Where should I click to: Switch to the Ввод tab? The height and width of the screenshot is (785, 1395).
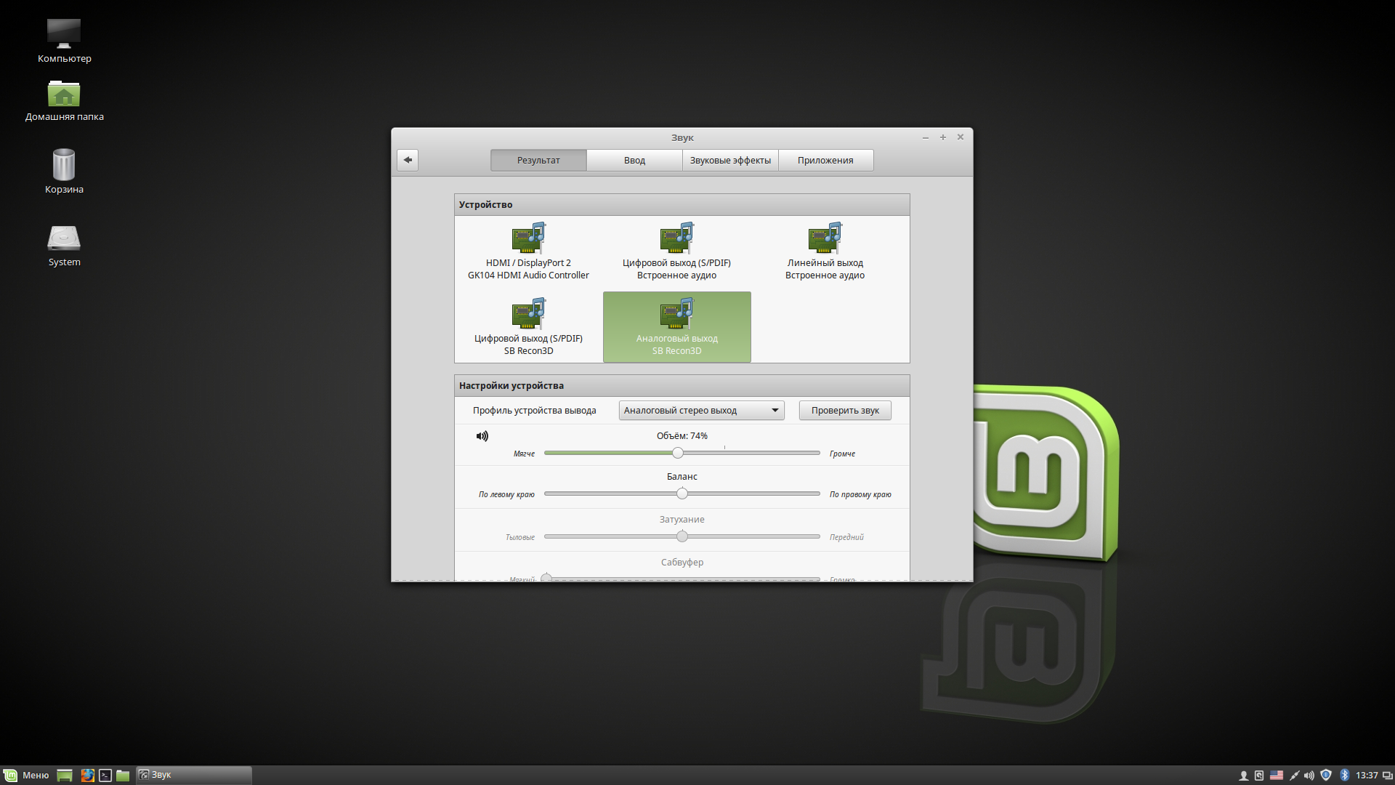point(634,161)
